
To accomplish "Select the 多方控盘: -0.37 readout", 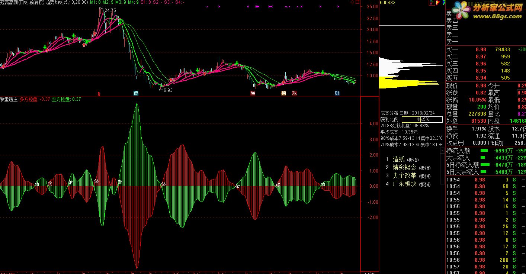I will pyautogui.click(x=35, y=99).
